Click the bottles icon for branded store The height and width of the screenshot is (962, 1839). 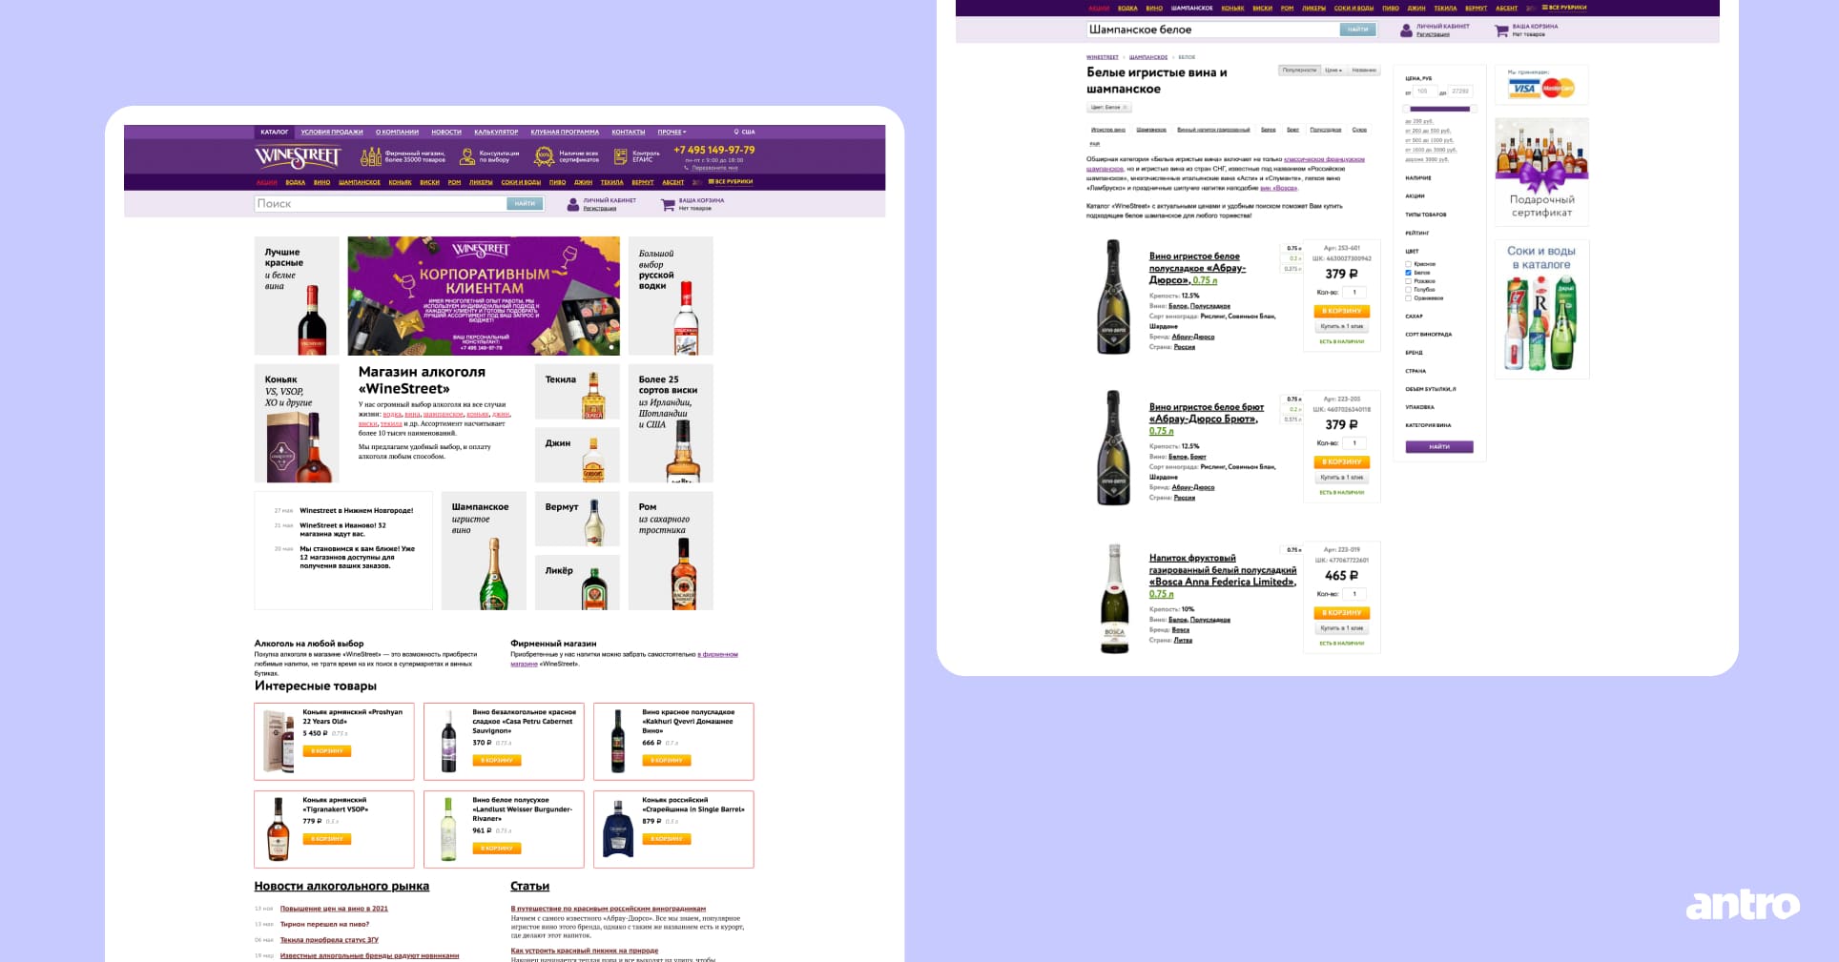point(370,156)
